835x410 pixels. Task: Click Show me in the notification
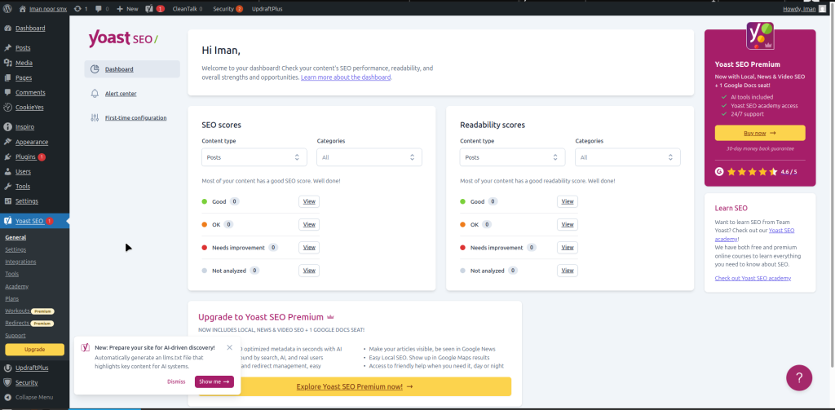coord(214,381)
